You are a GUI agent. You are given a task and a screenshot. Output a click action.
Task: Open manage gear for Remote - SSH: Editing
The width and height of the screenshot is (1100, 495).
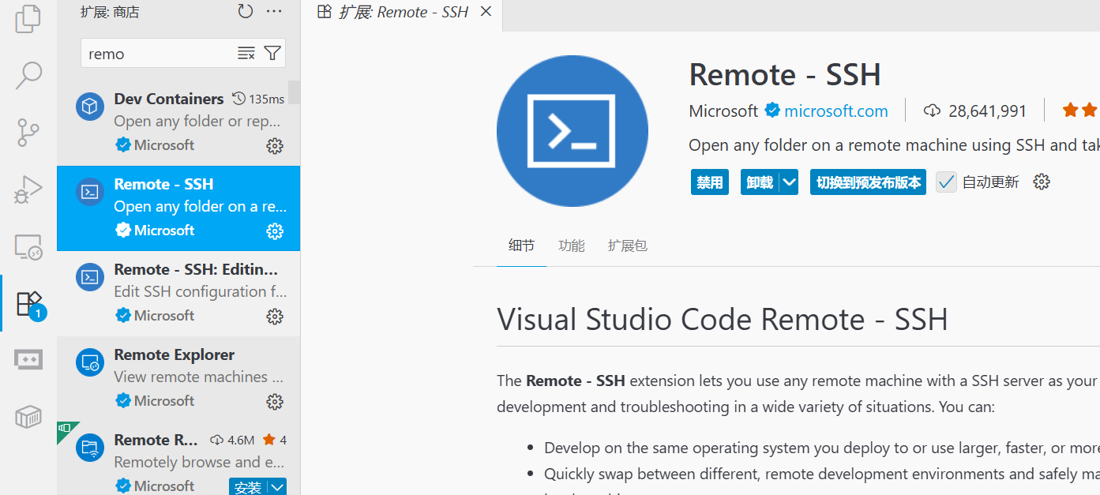click(275, 316)
